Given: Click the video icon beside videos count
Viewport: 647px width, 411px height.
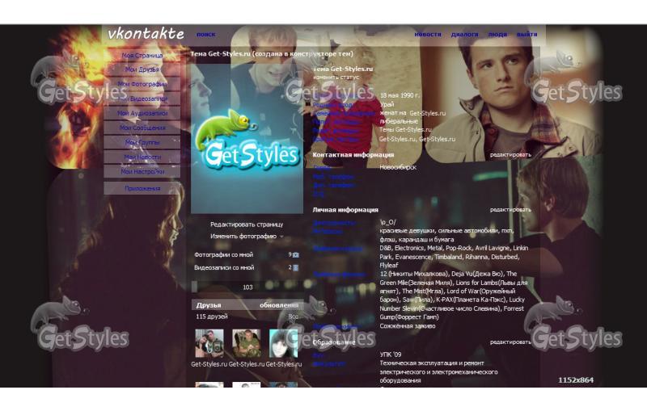Looking at the screenshot, I should 295,267.
